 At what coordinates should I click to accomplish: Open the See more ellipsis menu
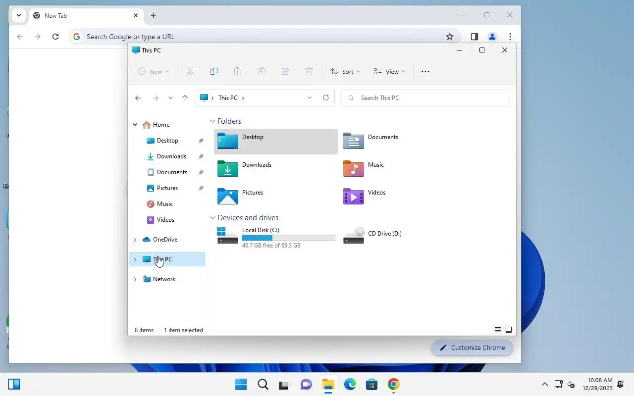[425, 71]
